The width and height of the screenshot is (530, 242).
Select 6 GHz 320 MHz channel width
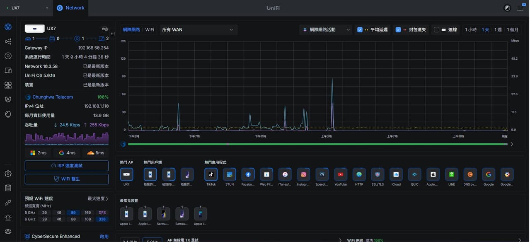pyautogui.click(x=102, y=219)
